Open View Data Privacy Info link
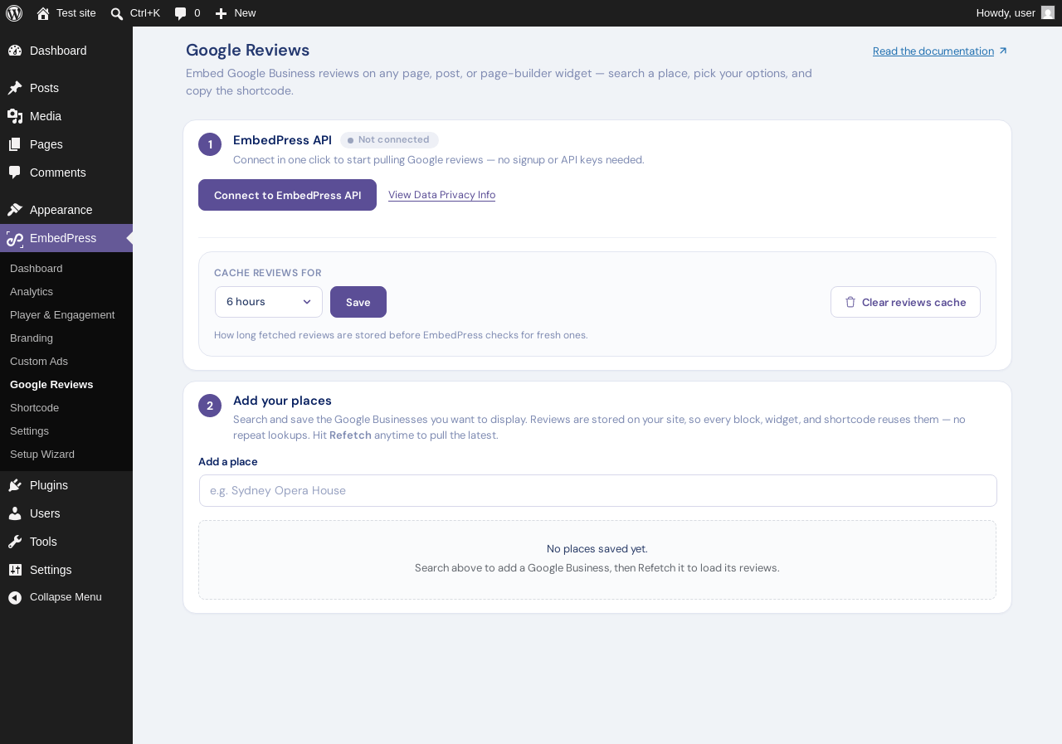The image size is (1062, 744). (441, 195)
